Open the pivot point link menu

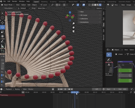pos(53,5)
